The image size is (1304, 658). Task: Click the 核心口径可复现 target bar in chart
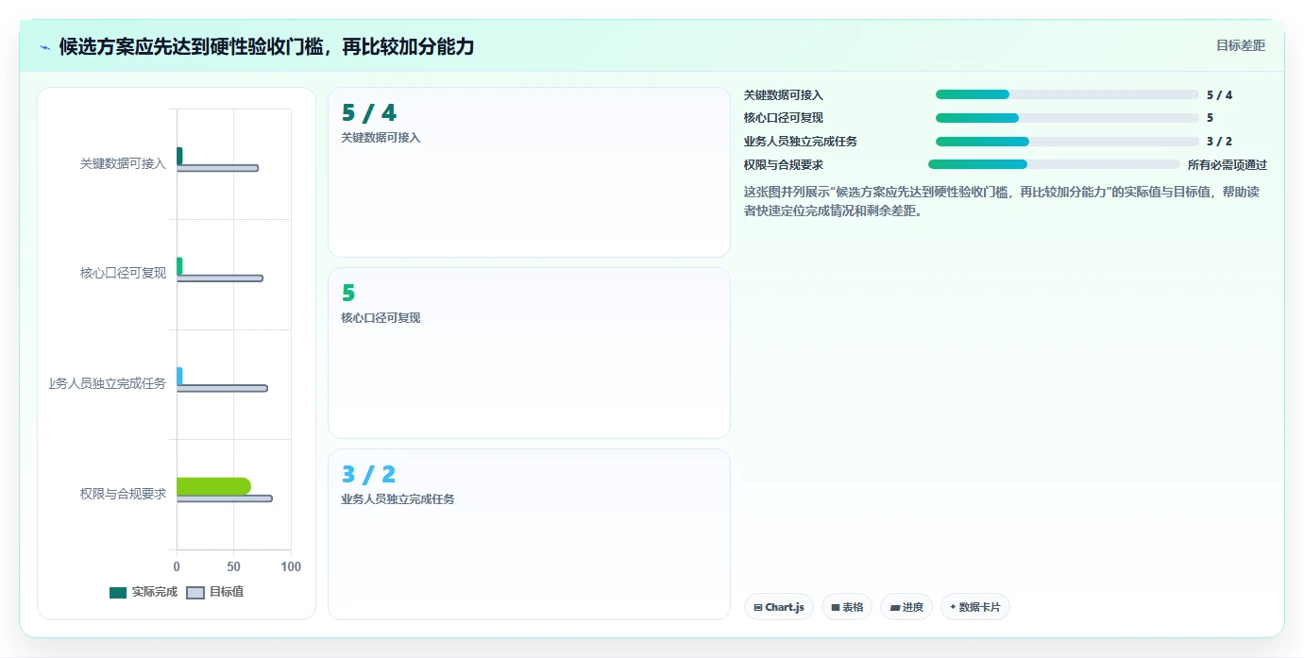220,278
